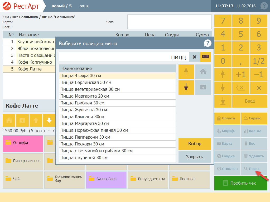Image resolution: width=270 pixels, height=202 pixels.
Task: Confirm selection with Выбор button
Action: click(x=195, y=144)
